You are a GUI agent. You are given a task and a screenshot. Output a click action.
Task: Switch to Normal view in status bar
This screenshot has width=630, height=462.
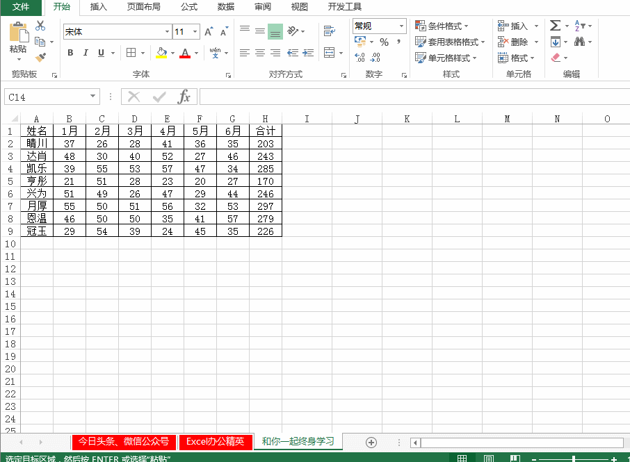462,459
